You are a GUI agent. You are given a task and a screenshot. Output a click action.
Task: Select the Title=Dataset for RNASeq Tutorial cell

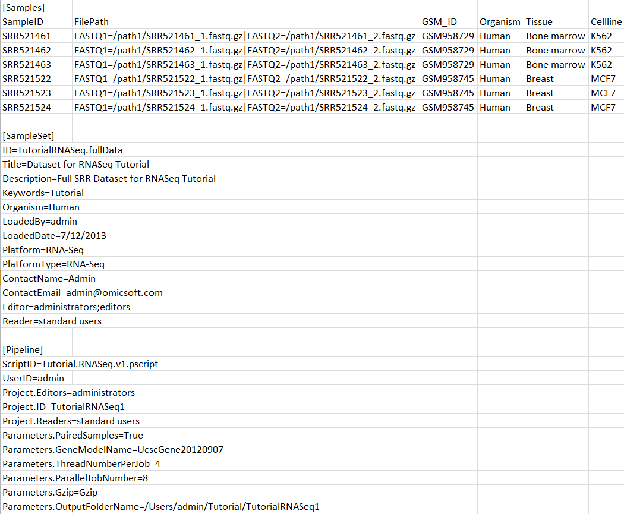75,165
